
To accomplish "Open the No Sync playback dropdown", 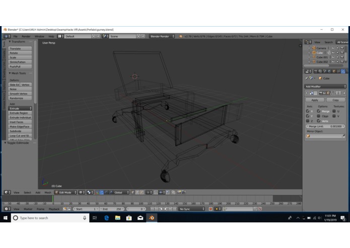I will [x=191, y=209].
